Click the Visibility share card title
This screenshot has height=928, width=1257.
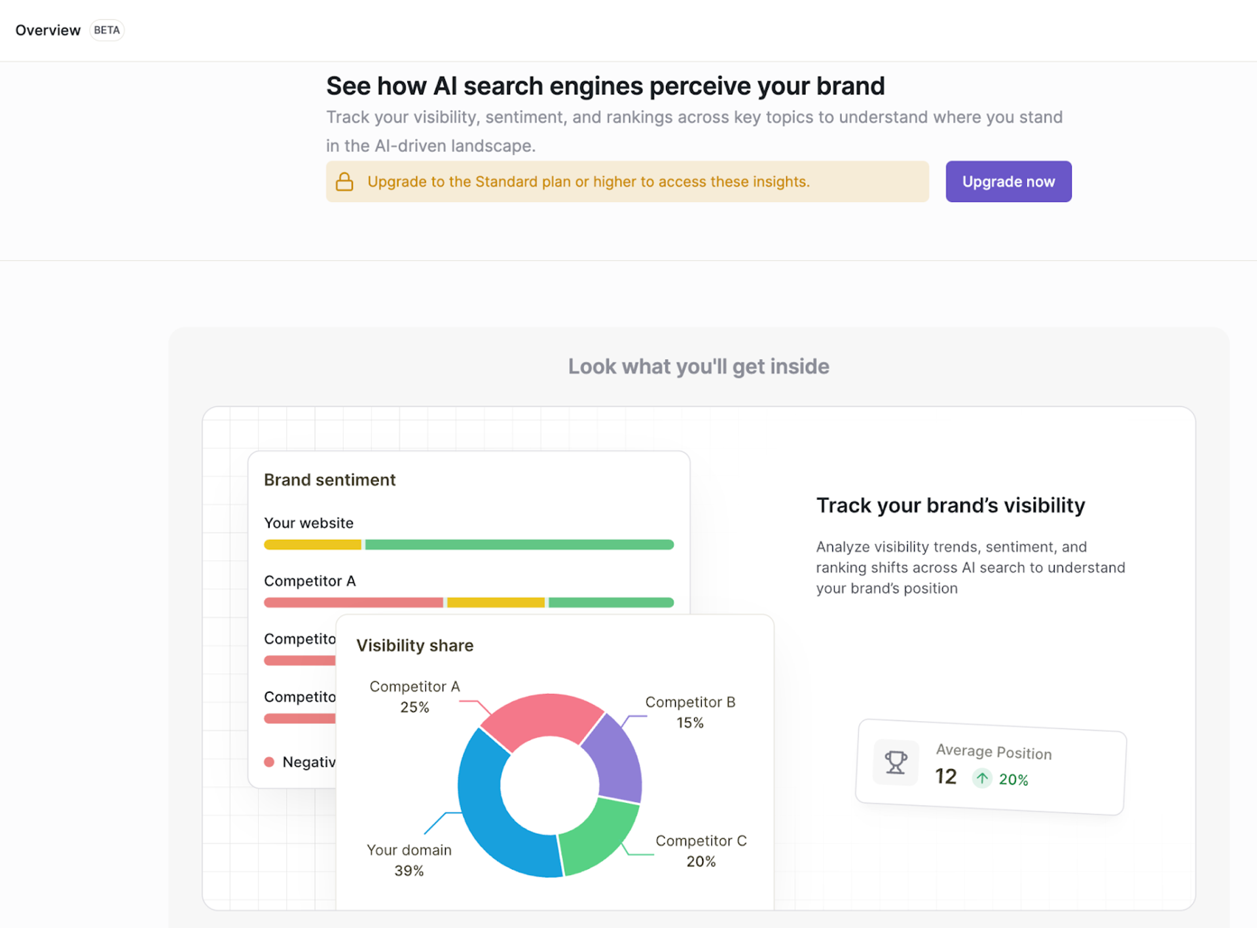coord(415,645)
